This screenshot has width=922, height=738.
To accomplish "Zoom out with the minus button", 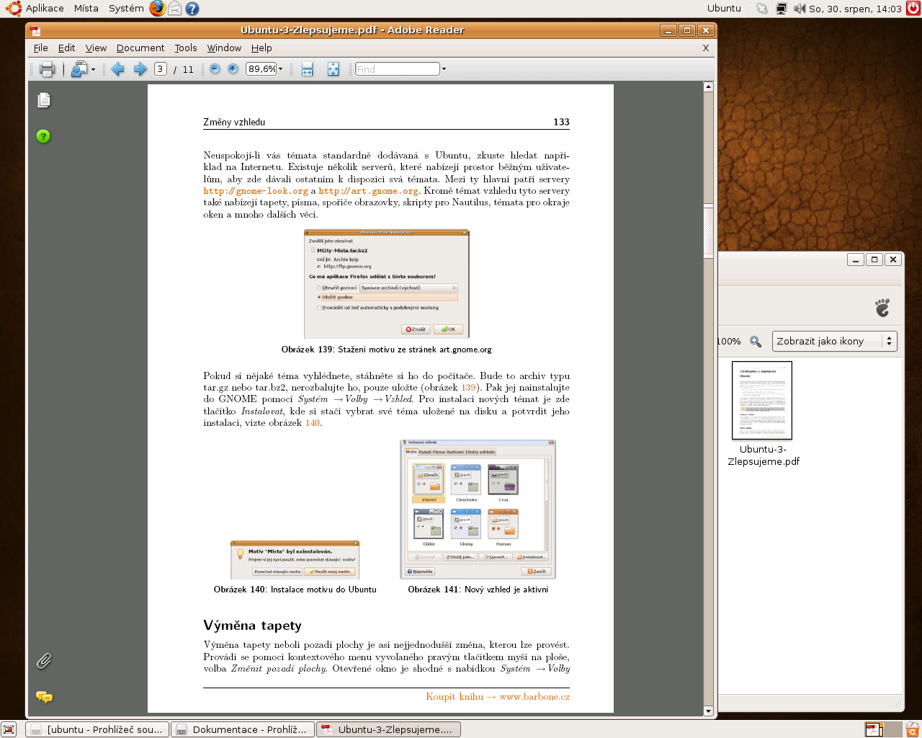I will [215, 69].
